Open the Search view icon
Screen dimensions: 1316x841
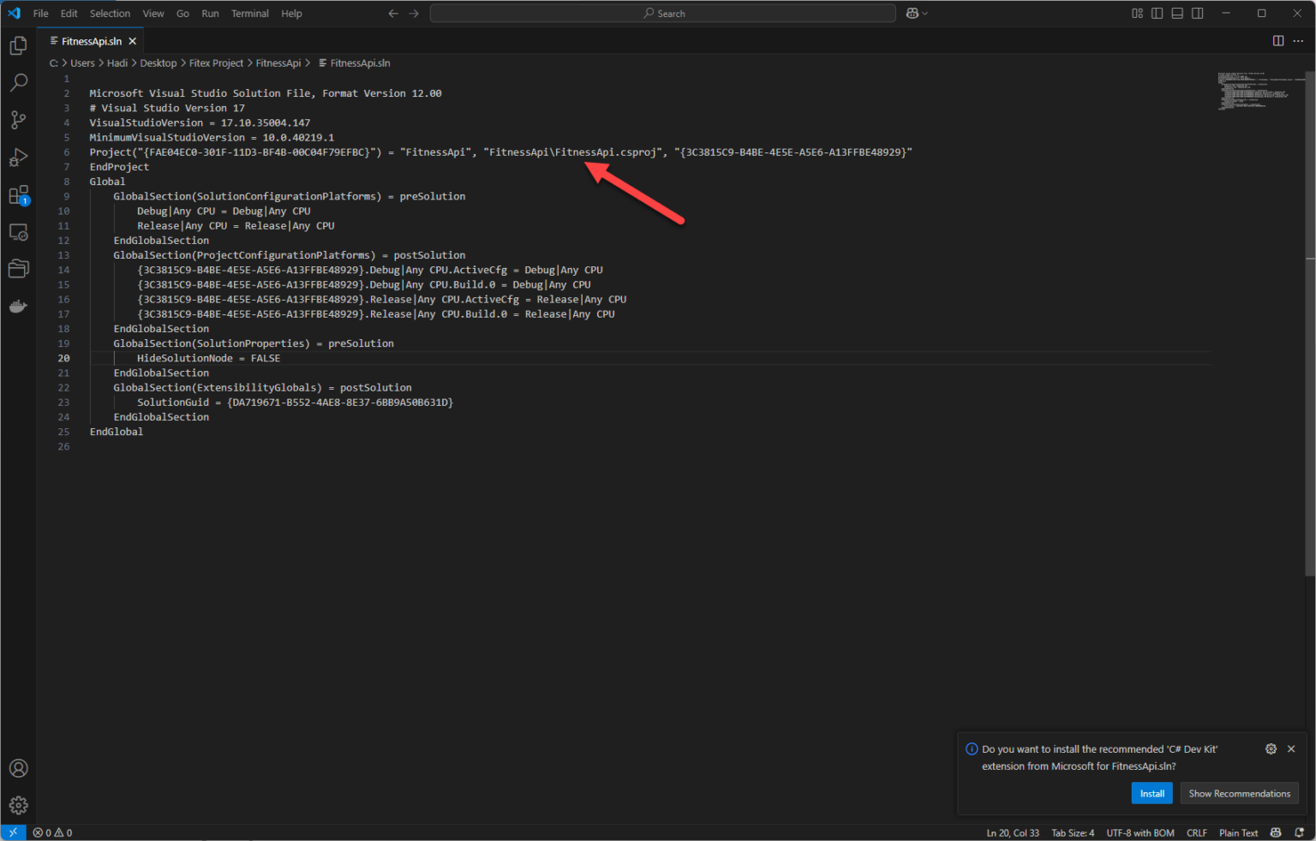click(18, 82)
